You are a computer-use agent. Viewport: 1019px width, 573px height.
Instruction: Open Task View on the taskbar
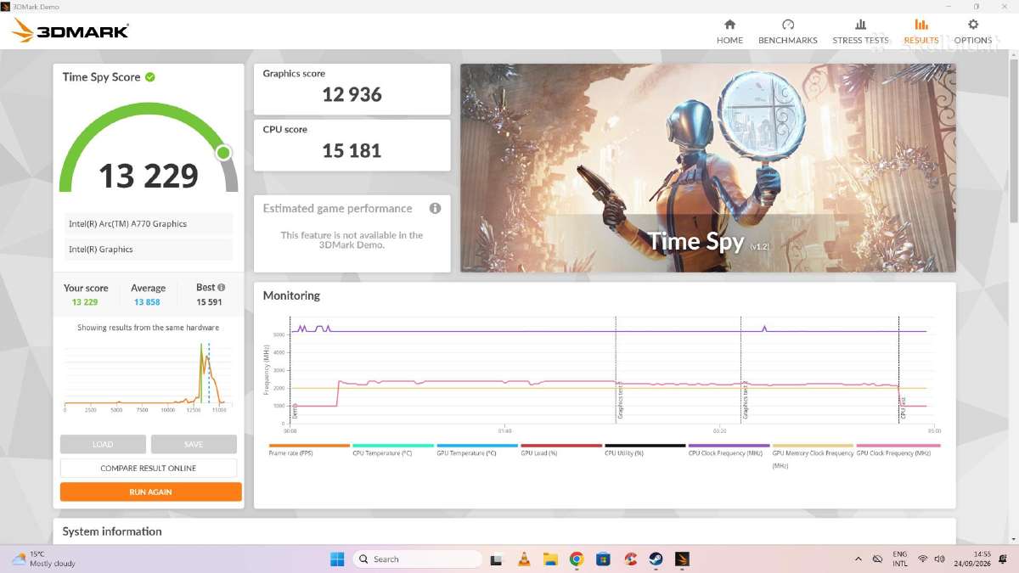pyautogui.click(x=497, y=559)
